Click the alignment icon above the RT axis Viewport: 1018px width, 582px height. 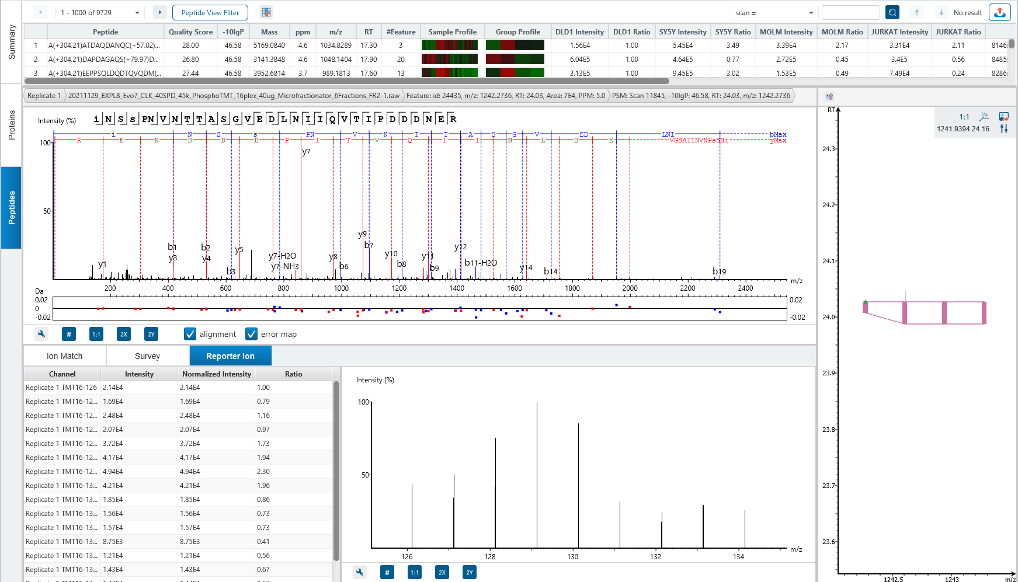click(829, 96)
